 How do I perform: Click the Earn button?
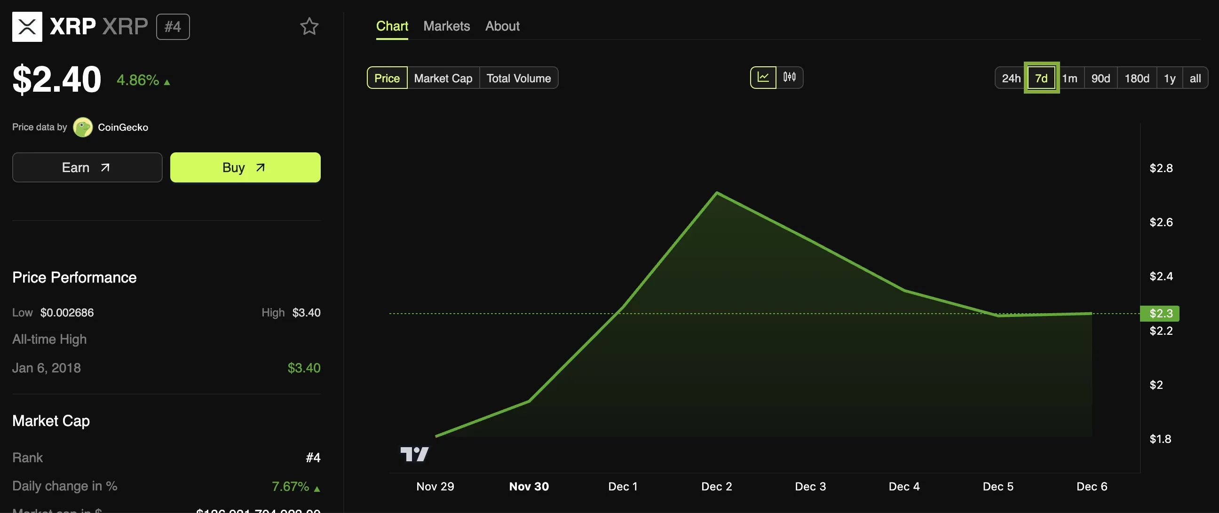87,167
